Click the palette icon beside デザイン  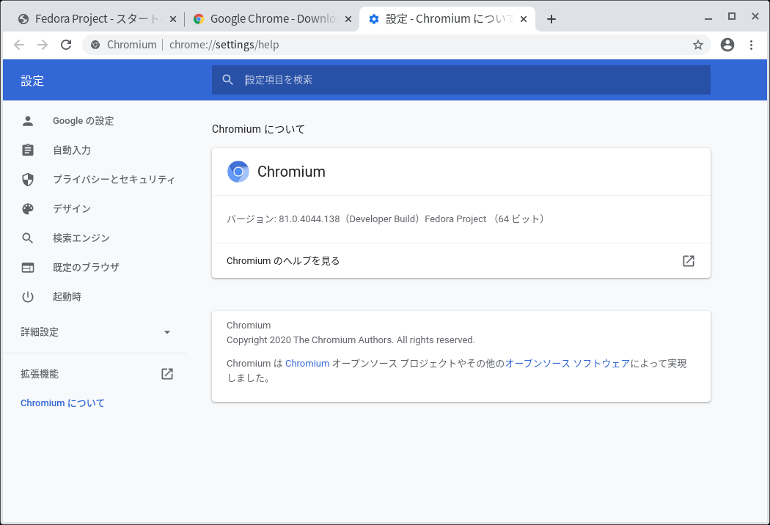[x=28, y=209]
